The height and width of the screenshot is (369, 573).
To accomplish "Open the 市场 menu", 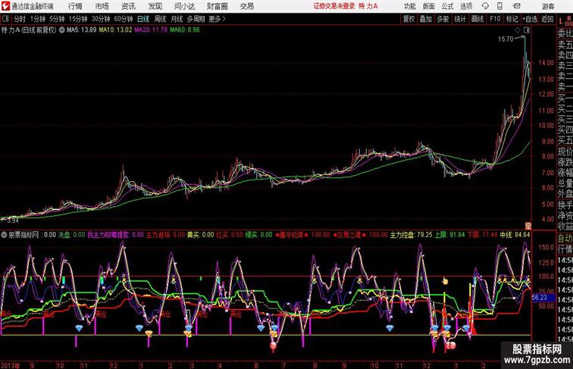I will (102, 6).
